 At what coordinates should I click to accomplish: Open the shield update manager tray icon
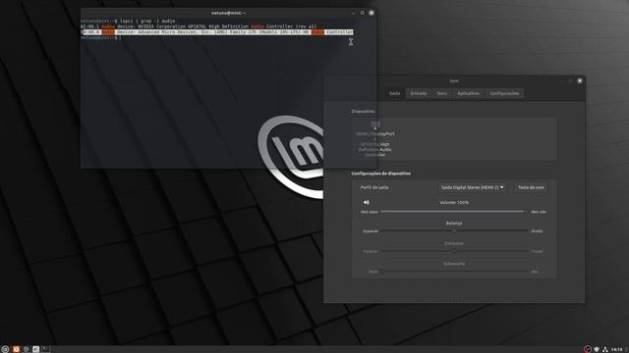[x=597, y=349]
